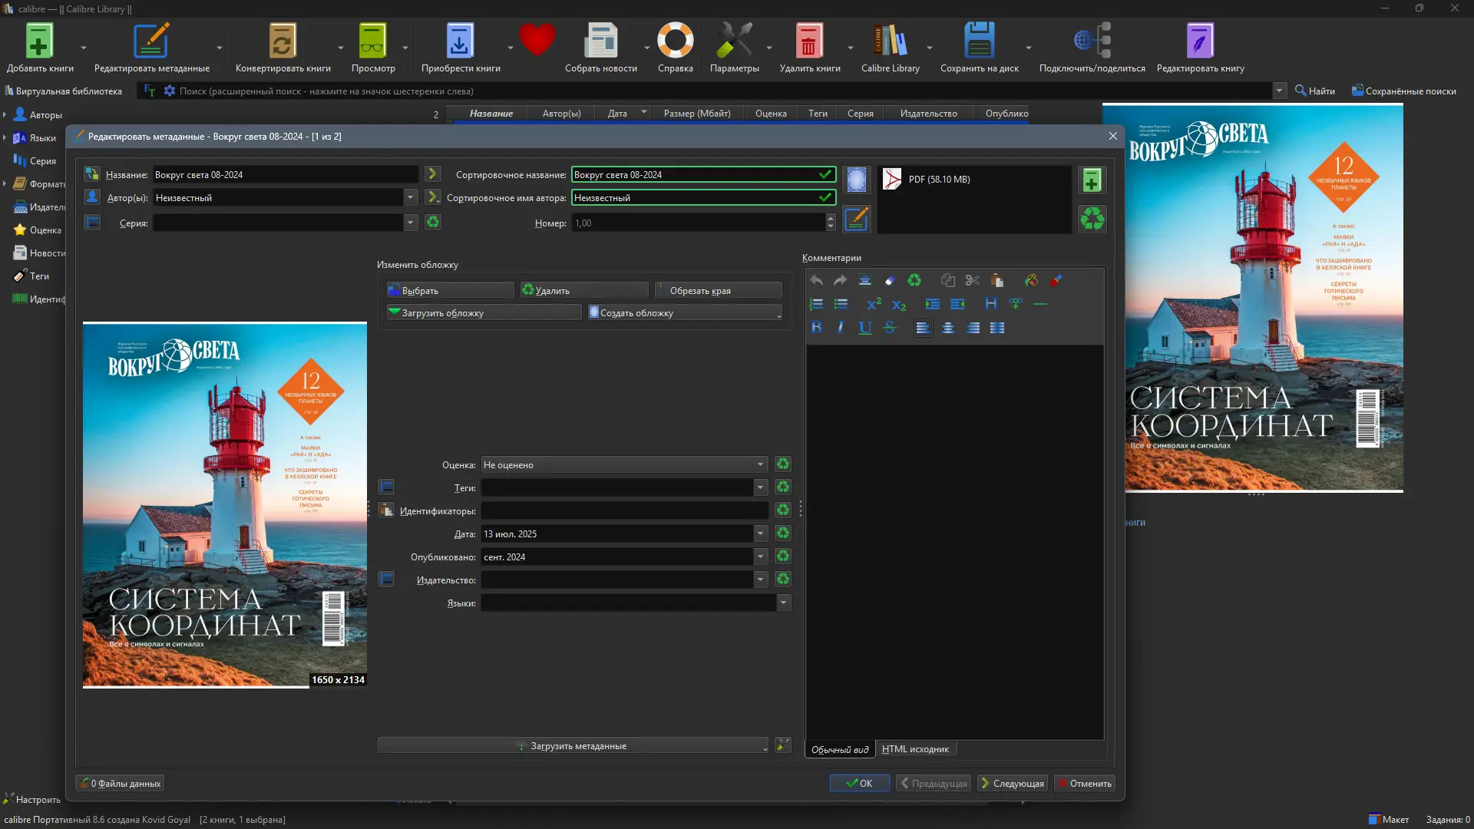Screen dimensions: 1474x829
Task: Switch to the 'Обычный вид' tab
Action: coord(840,749)
